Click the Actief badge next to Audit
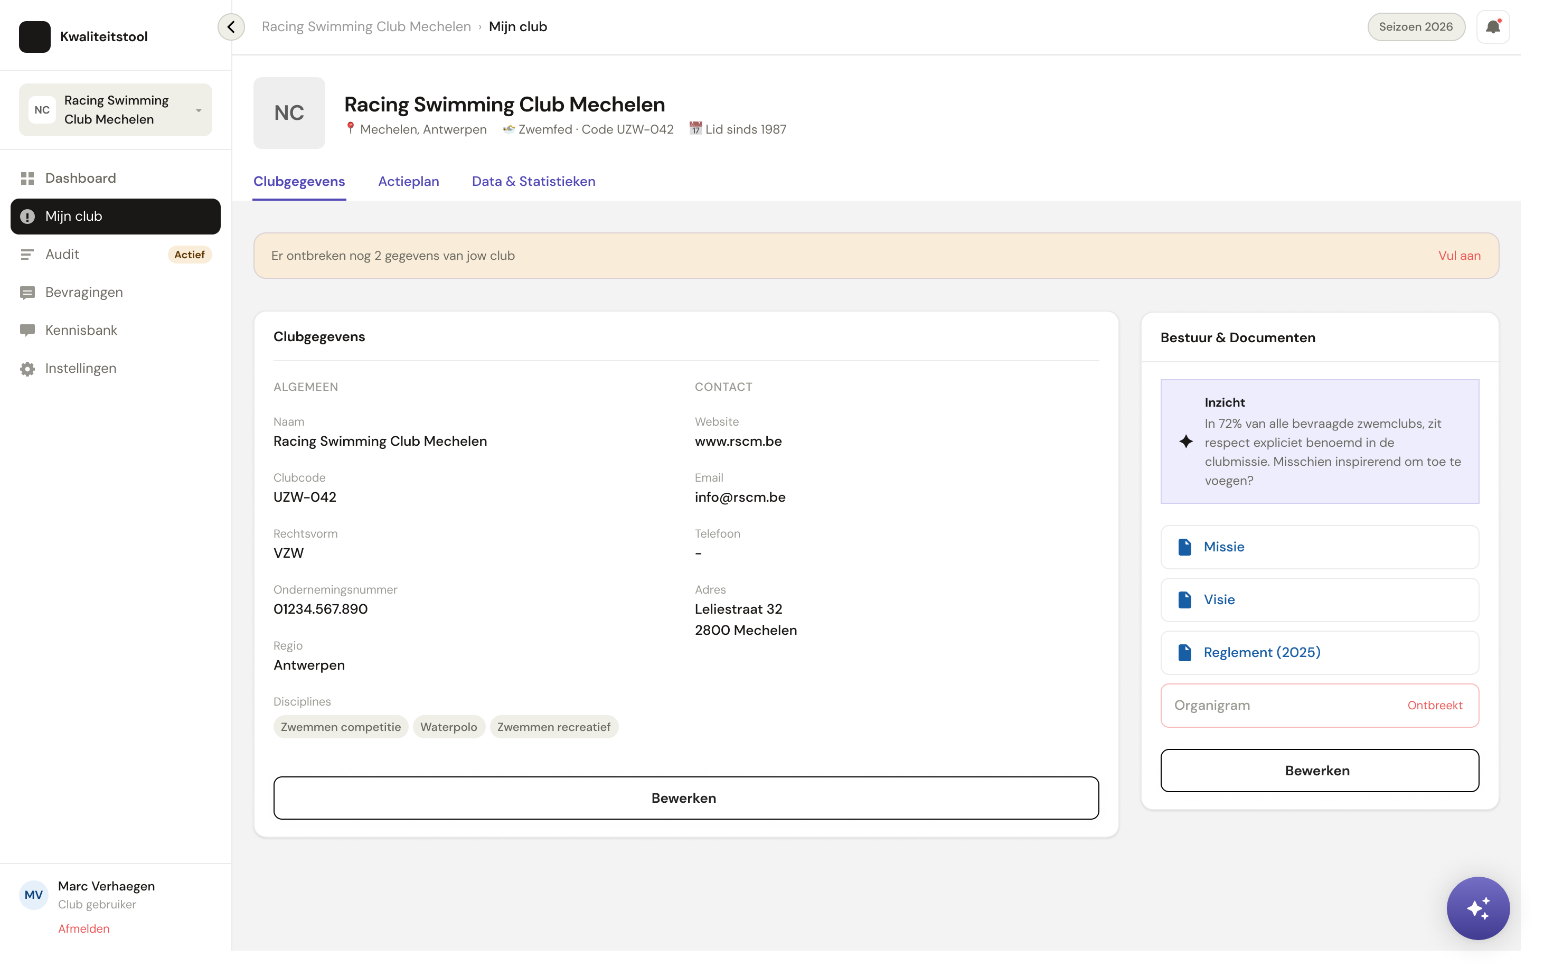Image resolution: width=1544 pixels, height=976 pixels. [x=189, y=255]
